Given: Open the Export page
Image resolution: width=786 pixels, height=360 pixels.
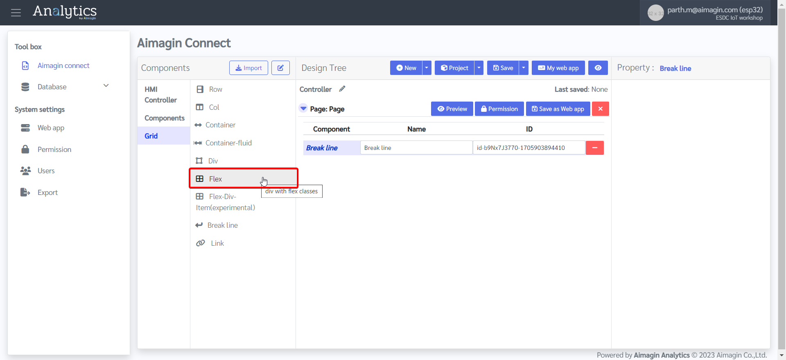Looking at the screenshot, I should (x=47, y=192).
